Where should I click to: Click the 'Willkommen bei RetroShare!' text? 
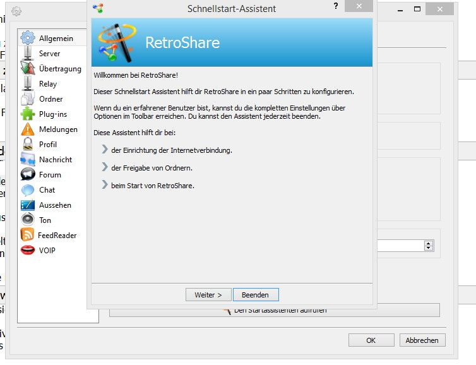pos(136,75)
